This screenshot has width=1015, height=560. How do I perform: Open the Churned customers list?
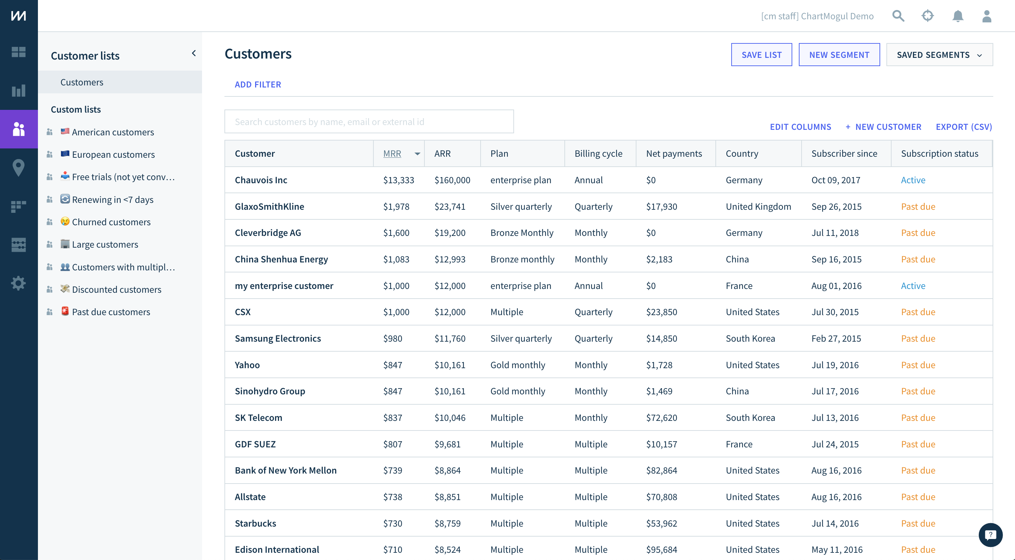coord(111,222)
